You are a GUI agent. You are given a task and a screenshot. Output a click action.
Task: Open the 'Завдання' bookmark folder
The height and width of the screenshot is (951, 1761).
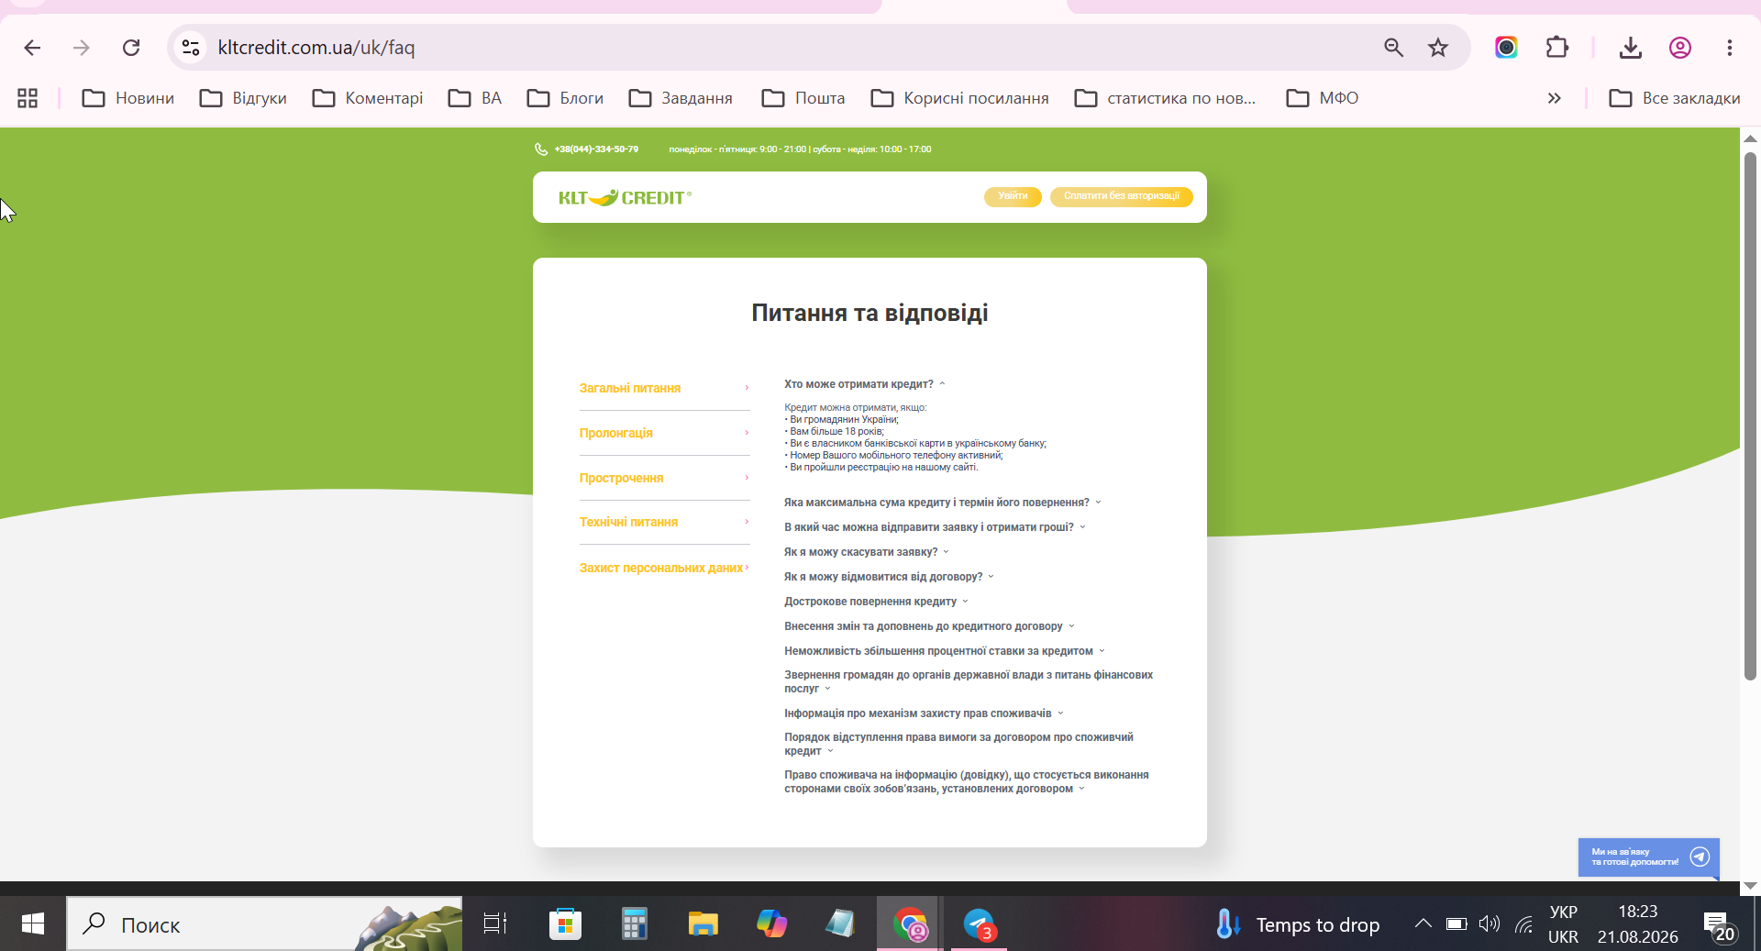(681, 98)
